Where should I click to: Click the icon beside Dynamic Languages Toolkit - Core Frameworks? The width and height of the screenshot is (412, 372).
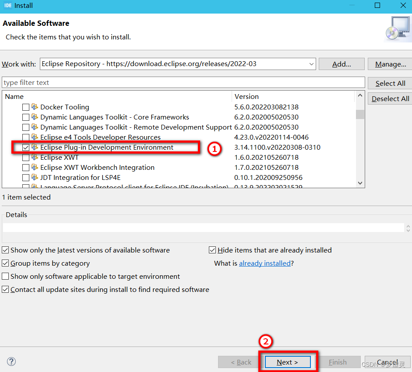(35, 117)
